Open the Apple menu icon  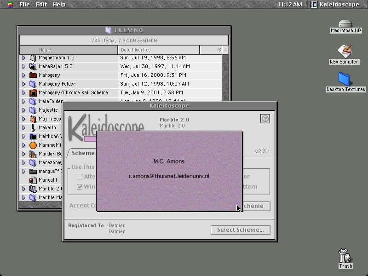11,4
